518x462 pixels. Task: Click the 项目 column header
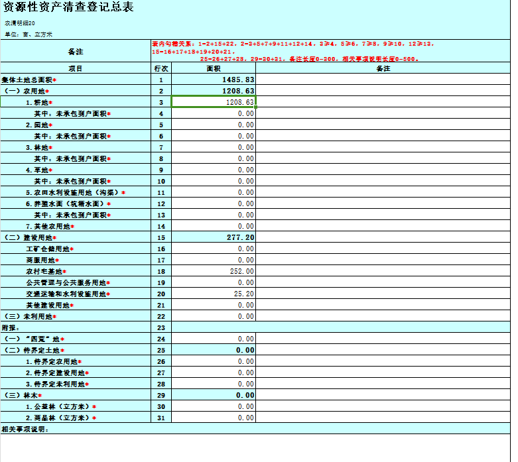(x=76, y=68)
